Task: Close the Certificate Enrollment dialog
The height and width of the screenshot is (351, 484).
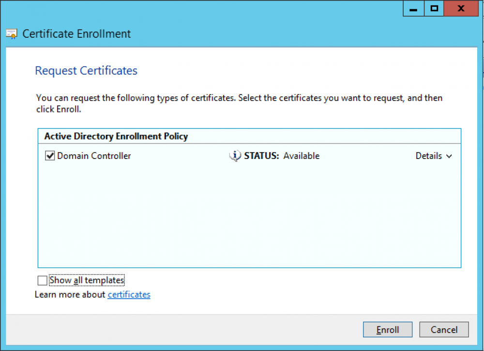Action: coord(460,8)
